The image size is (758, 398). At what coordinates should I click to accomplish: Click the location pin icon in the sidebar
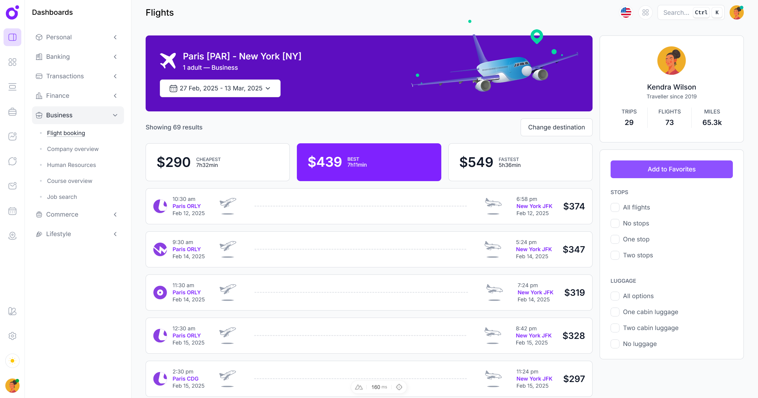[x=12, y=235]
